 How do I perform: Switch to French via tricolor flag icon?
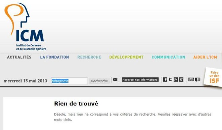[x=197, y=79]
